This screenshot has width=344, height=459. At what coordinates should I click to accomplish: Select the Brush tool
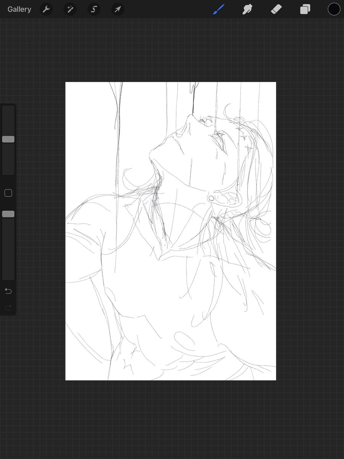218,9
